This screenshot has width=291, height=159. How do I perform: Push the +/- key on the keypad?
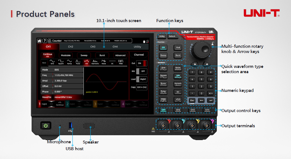(x=211, y=93)
